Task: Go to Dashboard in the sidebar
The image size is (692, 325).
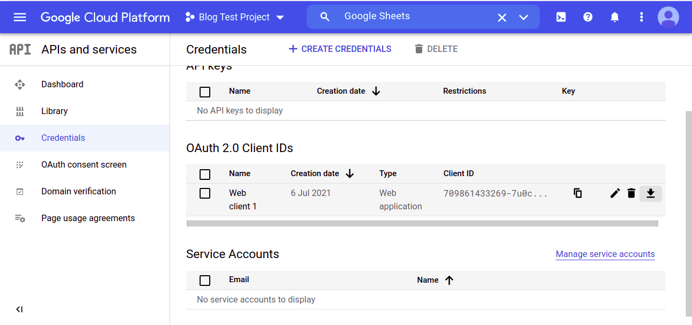Action: [62, 84]
